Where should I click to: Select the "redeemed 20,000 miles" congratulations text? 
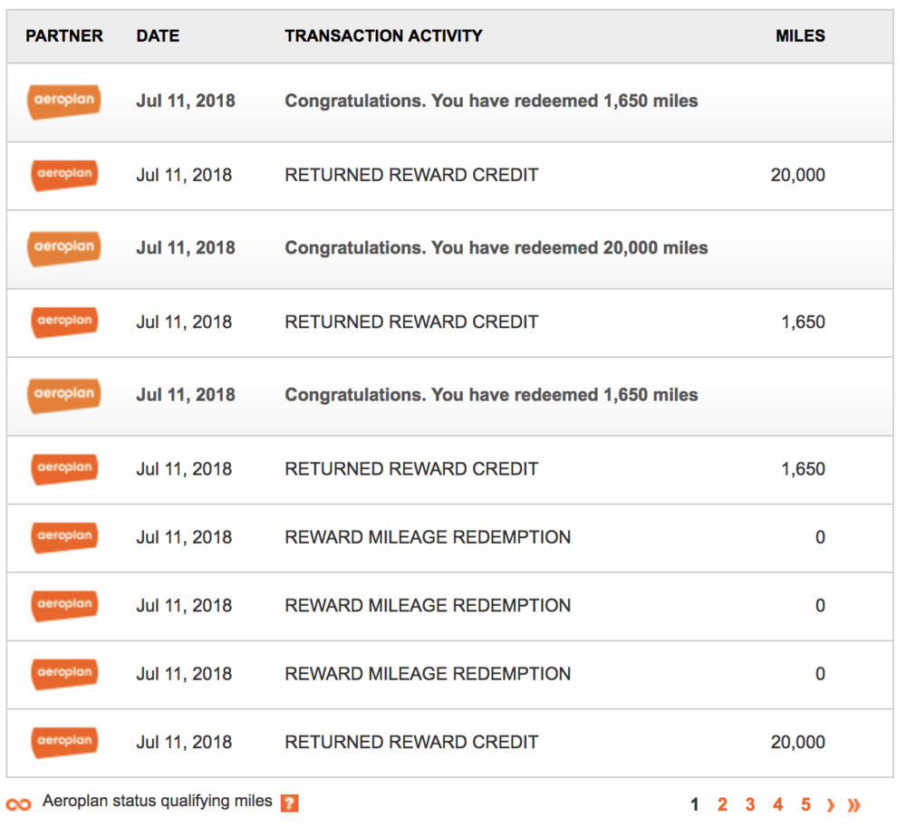(x=496, y=247)
